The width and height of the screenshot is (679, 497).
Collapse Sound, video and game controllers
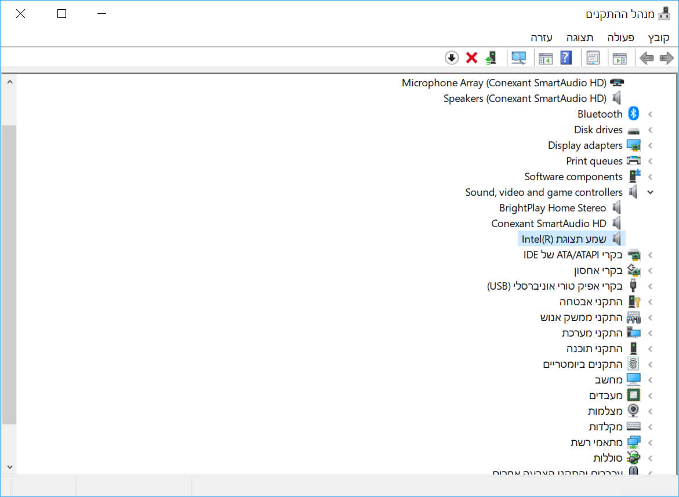650,192
